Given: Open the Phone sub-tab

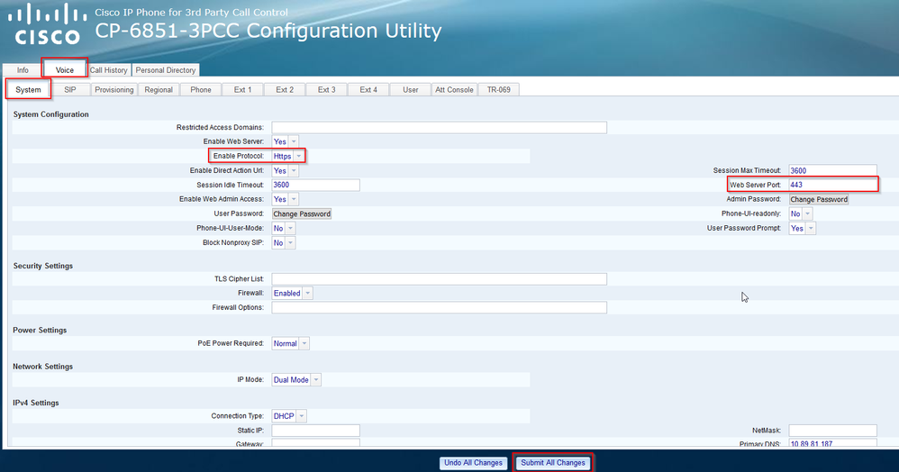Looking at the screenshot, I should [201, 89].
